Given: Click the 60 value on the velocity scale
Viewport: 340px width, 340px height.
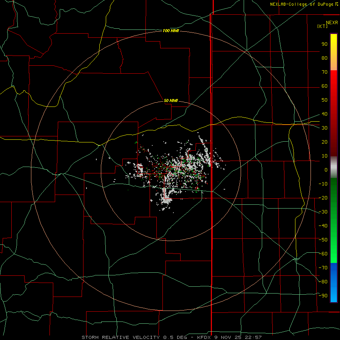Looking at the screenshot, I should [x=325, y=86].
